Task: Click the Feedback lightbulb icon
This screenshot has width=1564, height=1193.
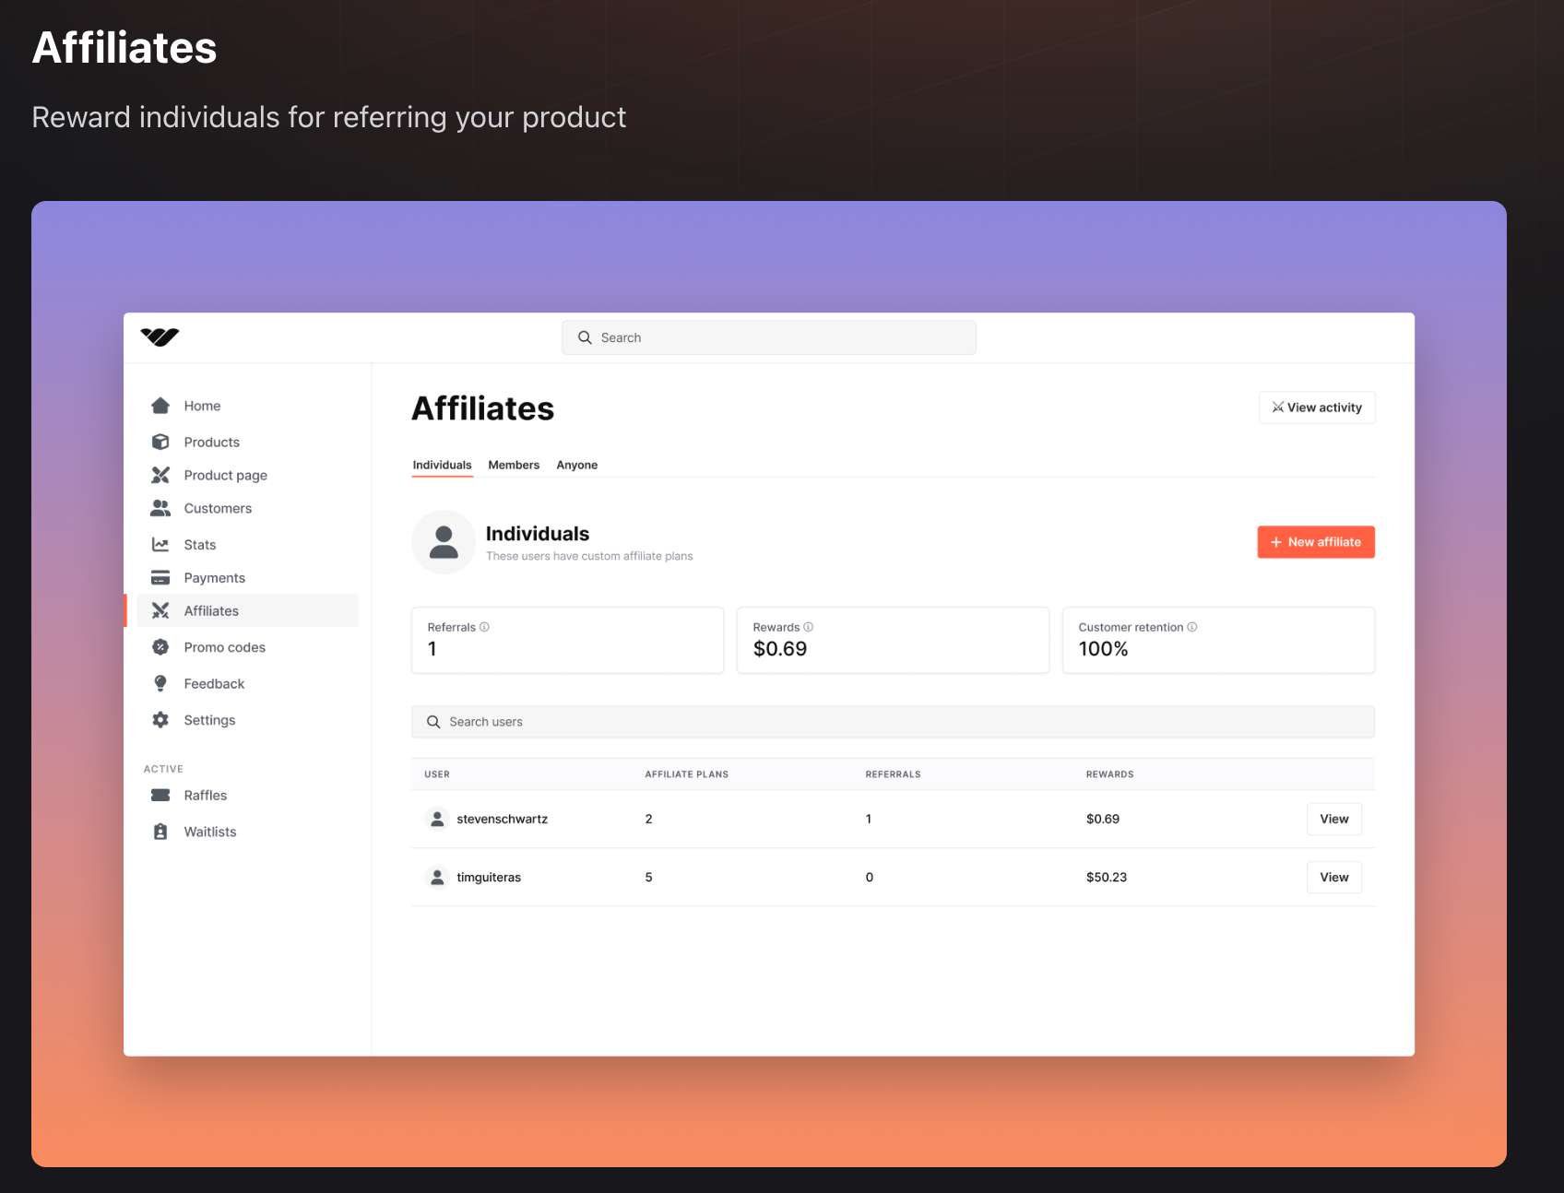Action: [x=160, y=683]
